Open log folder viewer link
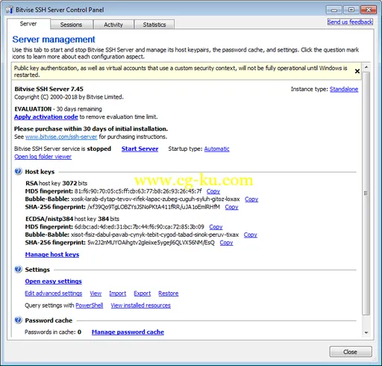This screenshot has width=382, height=366. pos(43,157)
